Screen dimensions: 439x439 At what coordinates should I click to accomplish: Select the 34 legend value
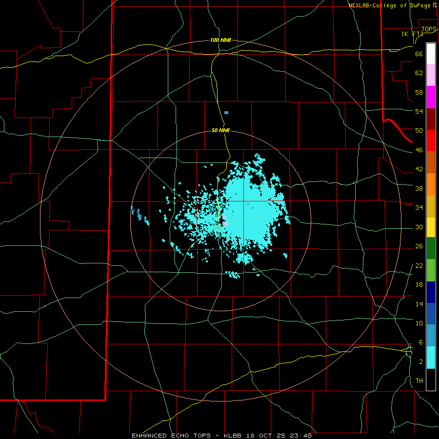(419, 207)
